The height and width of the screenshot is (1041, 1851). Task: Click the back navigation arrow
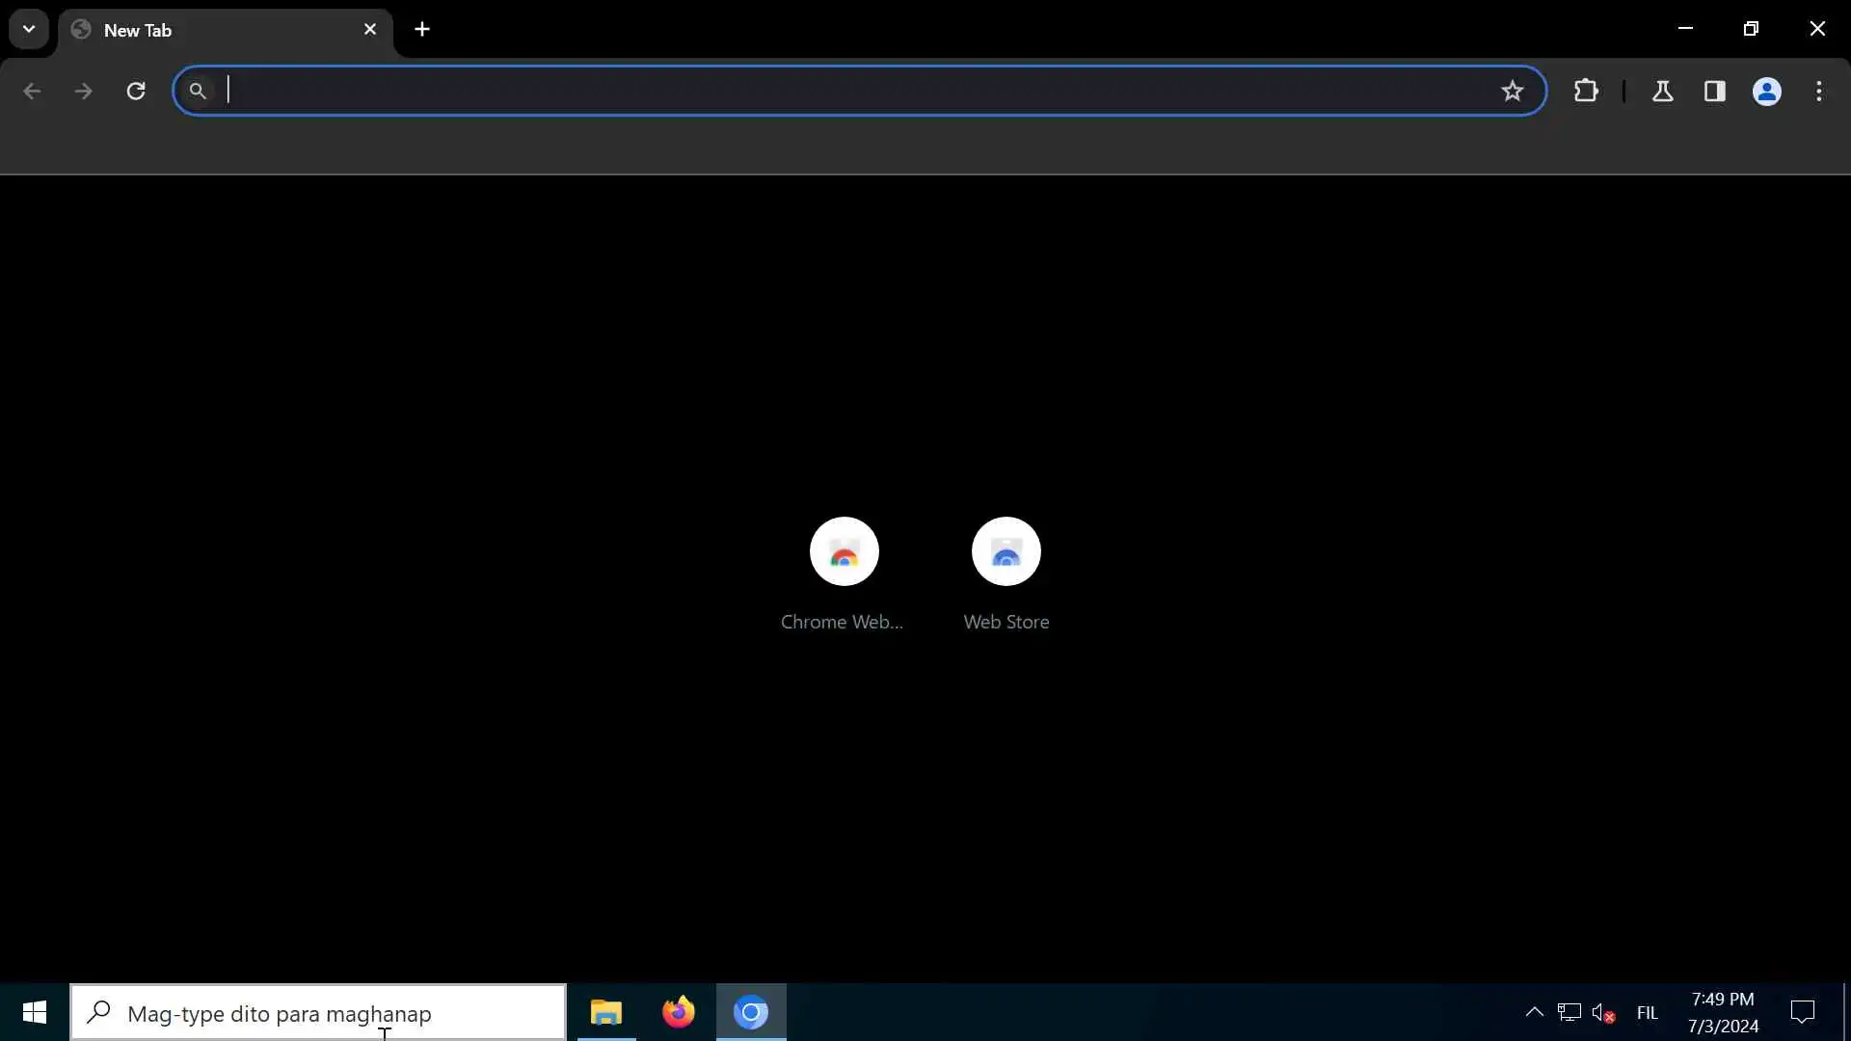(32, 91)
